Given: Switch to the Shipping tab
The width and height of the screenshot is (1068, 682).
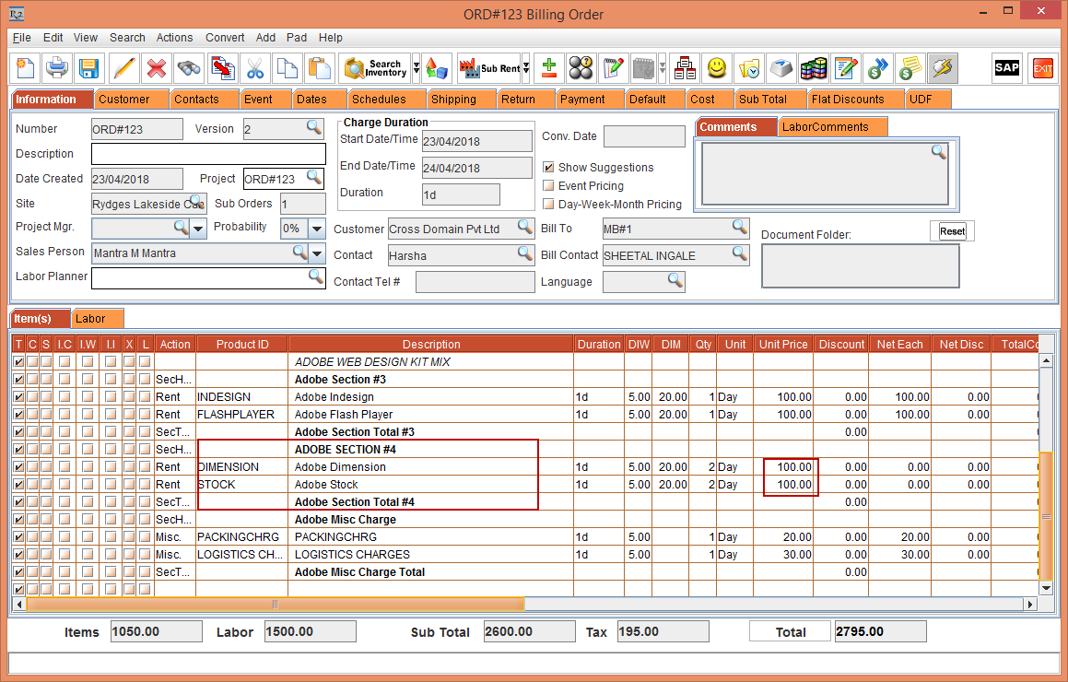Looking at the screenshot, I should [453, 100].
